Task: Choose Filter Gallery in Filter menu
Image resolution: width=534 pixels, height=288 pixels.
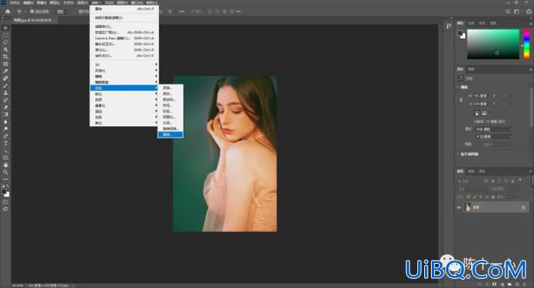Action: 124,26
